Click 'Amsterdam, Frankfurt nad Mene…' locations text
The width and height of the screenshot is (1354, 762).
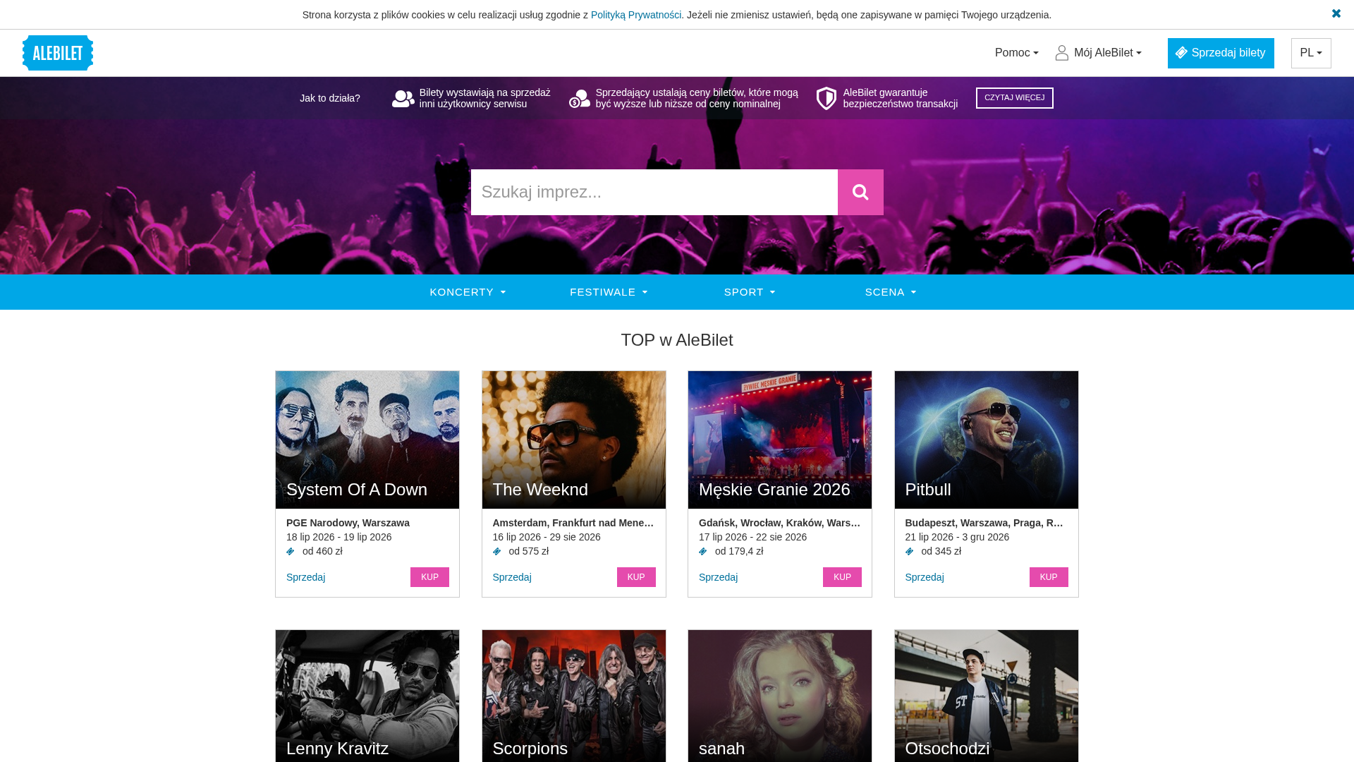(573, 523)
